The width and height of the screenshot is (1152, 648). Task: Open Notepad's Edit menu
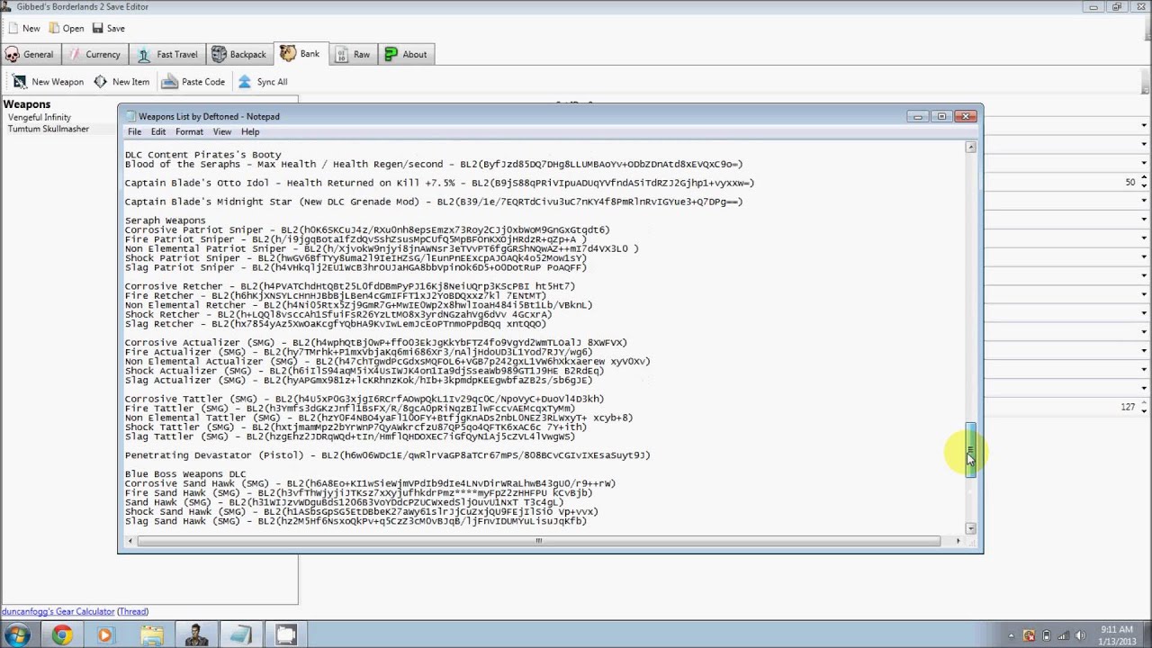coord(158,132)
